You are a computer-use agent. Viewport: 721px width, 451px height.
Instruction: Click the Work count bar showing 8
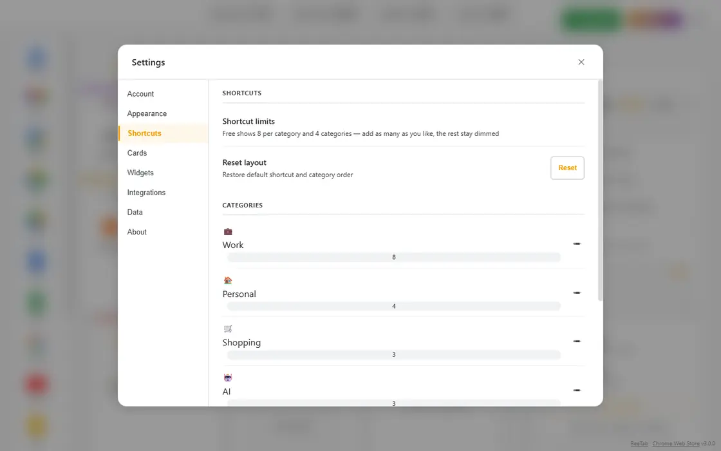click(x=393, y=257)
